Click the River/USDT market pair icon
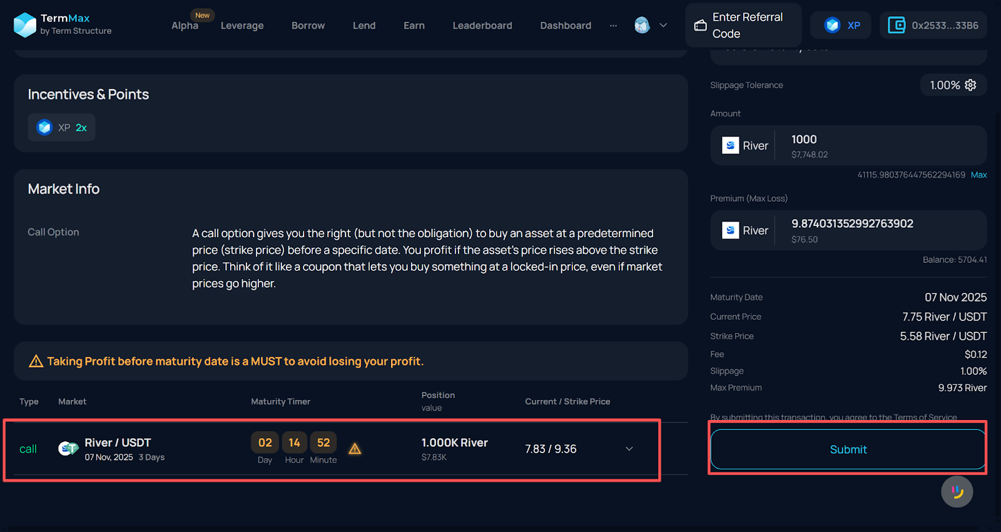 pos(68,449)
